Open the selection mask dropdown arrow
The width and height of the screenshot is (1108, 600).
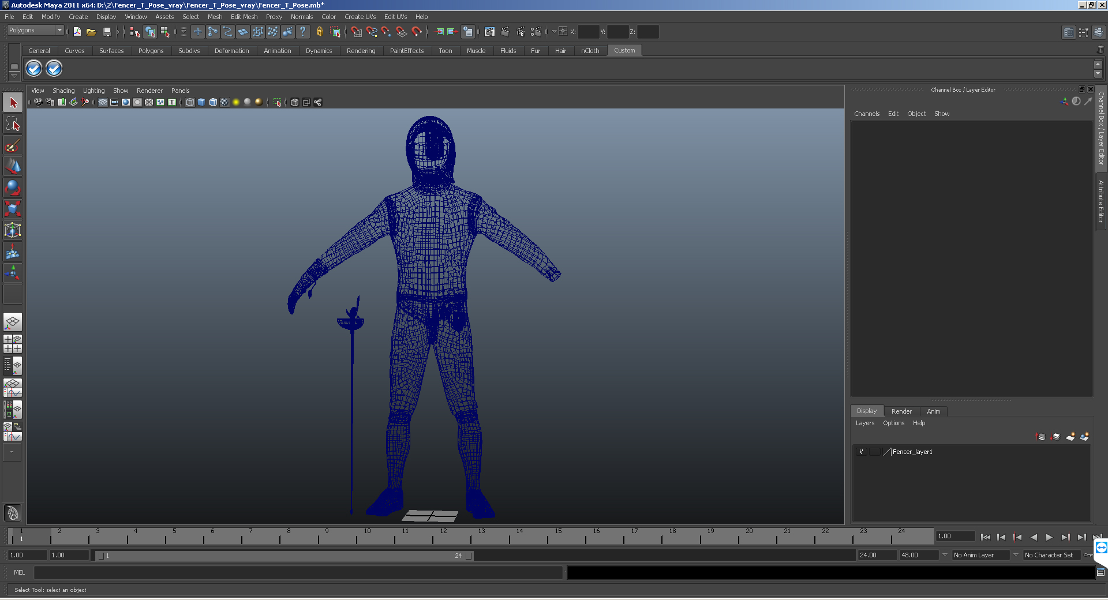[x=184, y=32]
